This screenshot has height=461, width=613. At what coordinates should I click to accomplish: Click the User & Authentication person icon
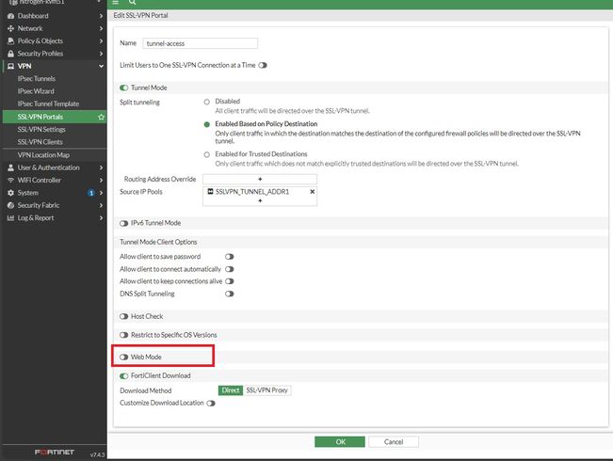(10, 167)
